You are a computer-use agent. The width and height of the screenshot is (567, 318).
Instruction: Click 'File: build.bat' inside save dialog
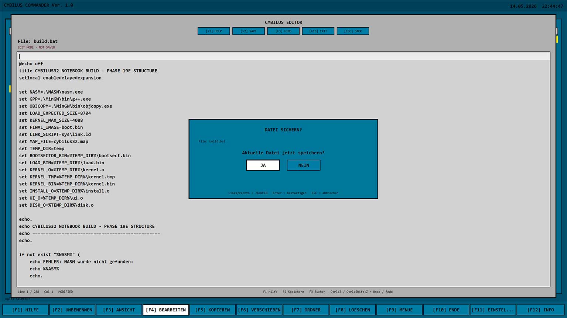pyautogui.click(x=212, y=141)
